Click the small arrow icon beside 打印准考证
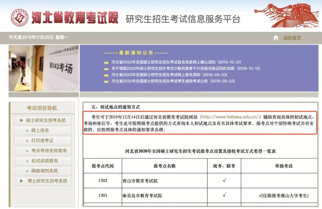This screenshot has width=322, height=209. pos(27,141)
